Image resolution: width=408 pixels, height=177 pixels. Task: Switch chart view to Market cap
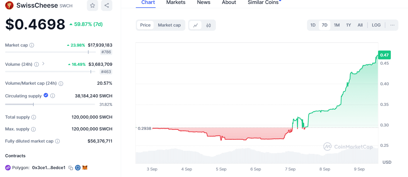[169, 25]
